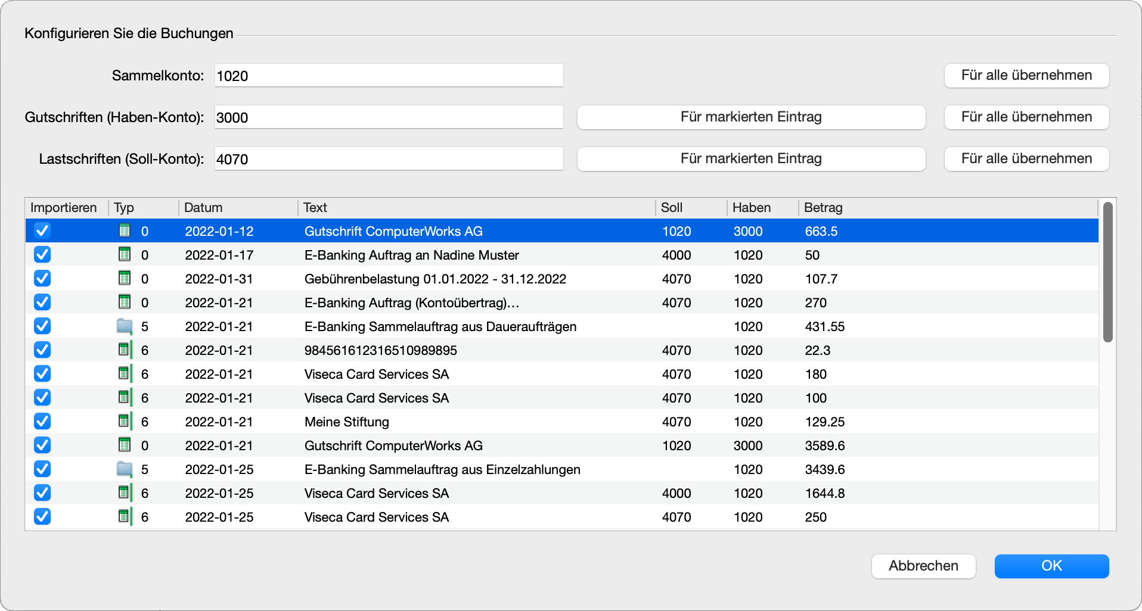The width and height of the screenshot is (1142, 611).
Task: Click sub-booking icon for 984561612316510989895 row
Action: pos(125,350)
